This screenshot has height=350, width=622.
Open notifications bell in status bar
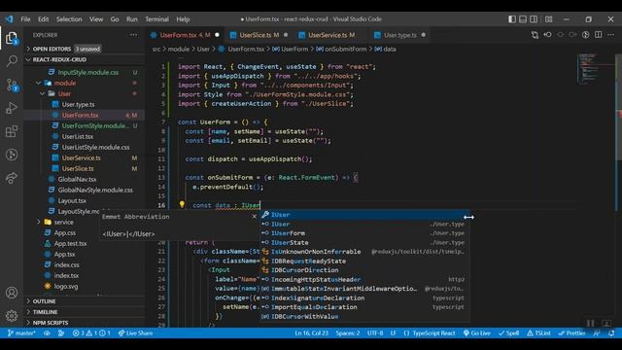pyautogui.click(x=611, y=332)
